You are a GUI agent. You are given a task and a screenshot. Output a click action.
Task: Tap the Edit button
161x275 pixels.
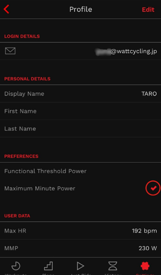click(x=148, y=9)
